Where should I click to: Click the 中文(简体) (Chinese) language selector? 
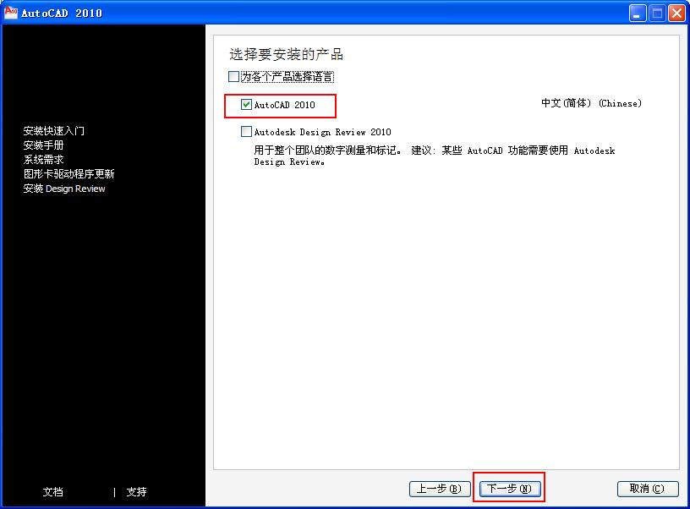[x=591, y=103]
